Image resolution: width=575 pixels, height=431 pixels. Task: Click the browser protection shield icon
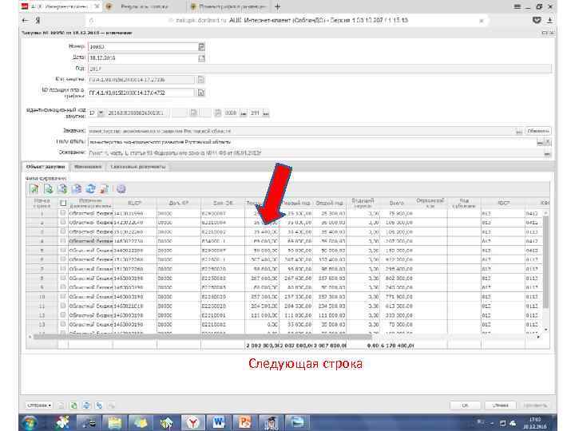(x=537, y=21)
